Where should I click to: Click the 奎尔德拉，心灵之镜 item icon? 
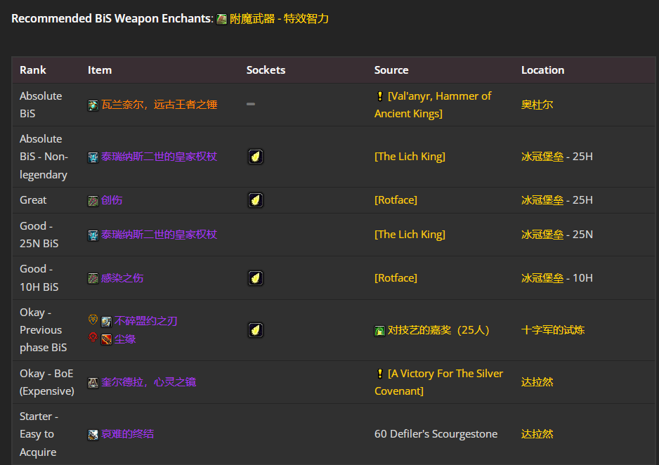point(93,381)
